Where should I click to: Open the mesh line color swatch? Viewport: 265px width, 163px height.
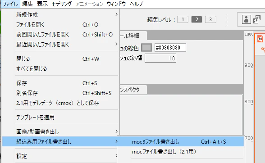(x=146, y=47)
